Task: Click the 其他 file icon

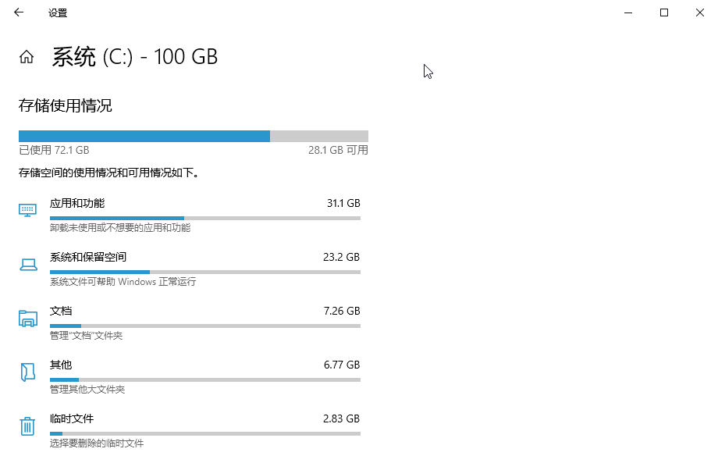Action: pos(27,372)
